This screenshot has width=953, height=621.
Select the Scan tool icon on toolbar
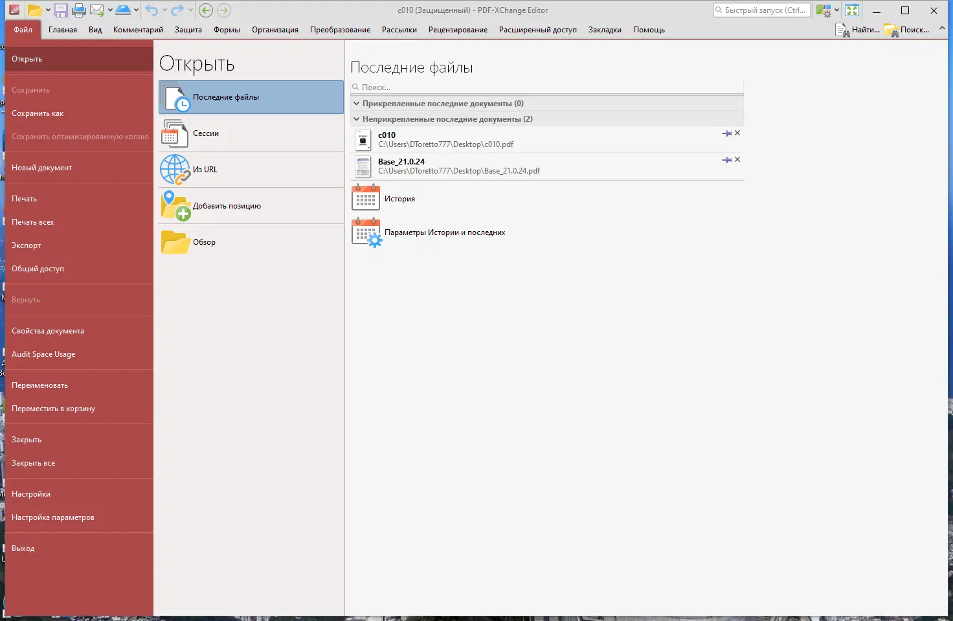tap(124, 10)
